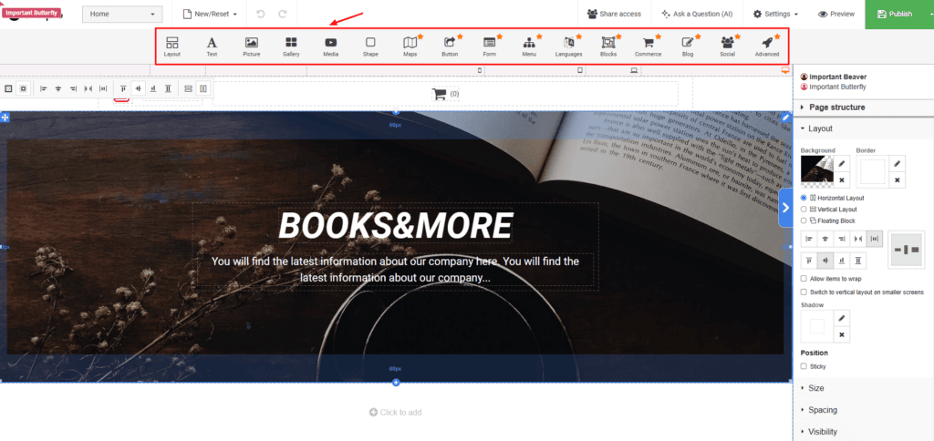Viewport: 934px width, 441px height.
Task: Select the Shape tool
Action: pyautogui.click(x=370, y=46)
